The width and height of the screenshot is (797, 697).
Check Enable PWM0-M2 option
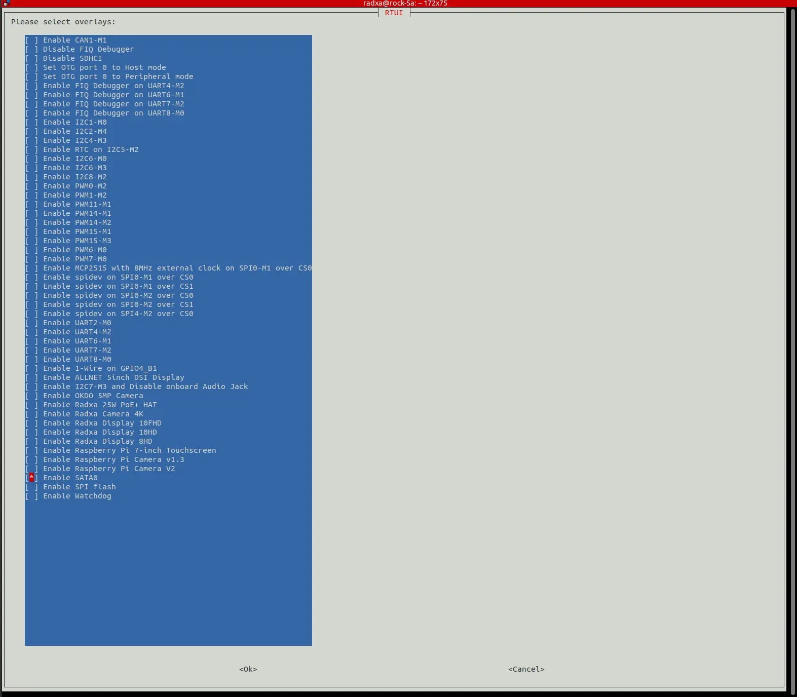[31, 186]
